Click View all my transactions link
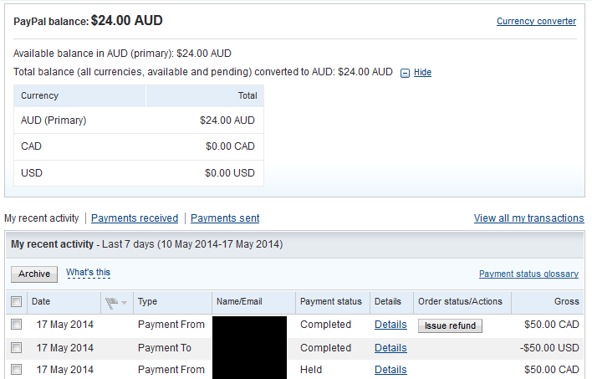 coord(529,218)
